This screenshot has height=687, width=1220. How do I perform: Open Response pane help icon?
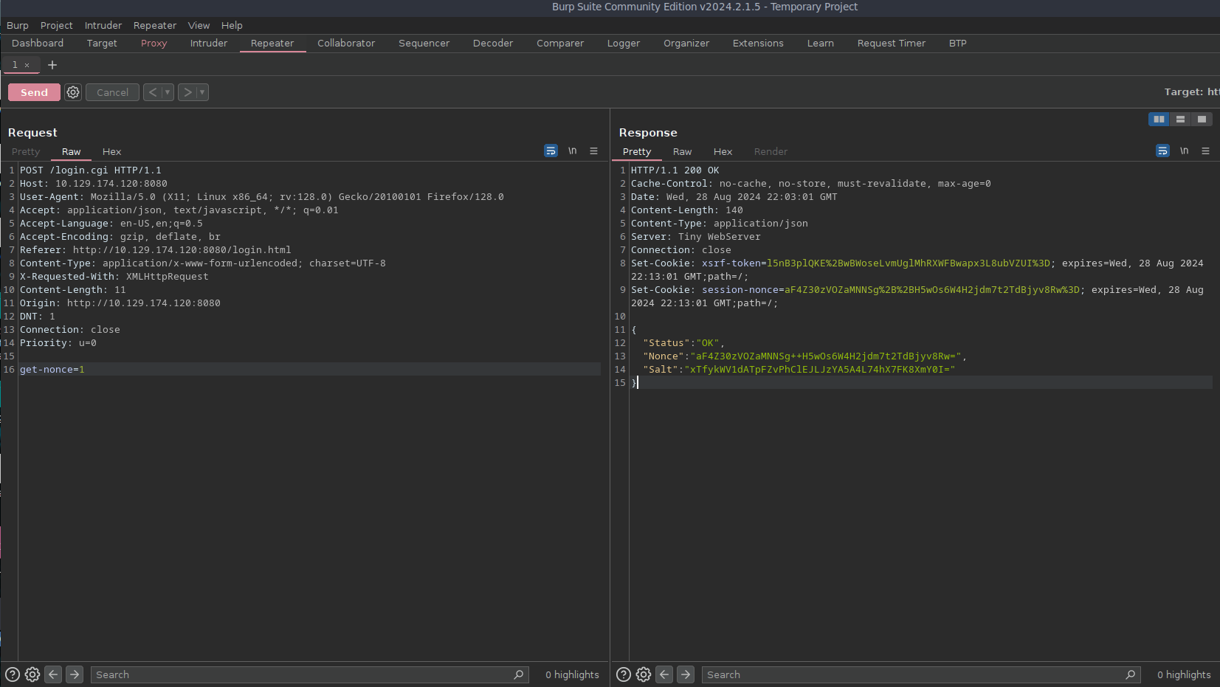(624, 674)
